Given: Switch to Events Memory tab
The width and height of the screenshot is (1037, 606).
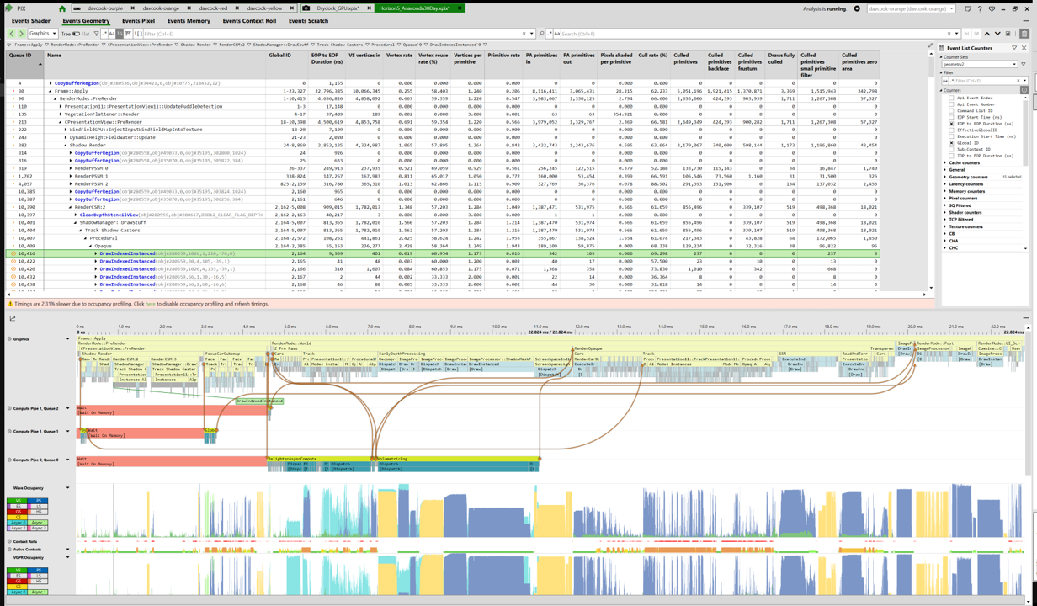Looking at the screenshot, I should (x=189, y=21).
